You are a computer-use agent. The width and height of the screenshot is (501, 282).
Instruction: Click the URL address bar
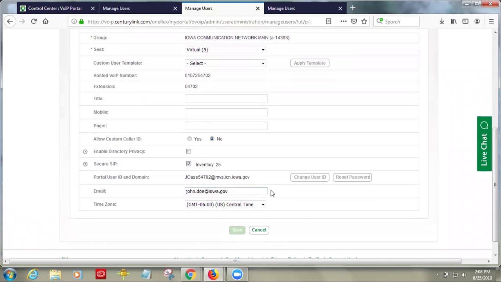coord(200,22)
